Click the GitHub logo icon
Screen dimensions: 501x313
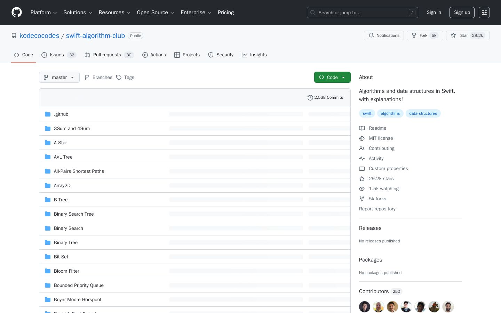point(17,13)
